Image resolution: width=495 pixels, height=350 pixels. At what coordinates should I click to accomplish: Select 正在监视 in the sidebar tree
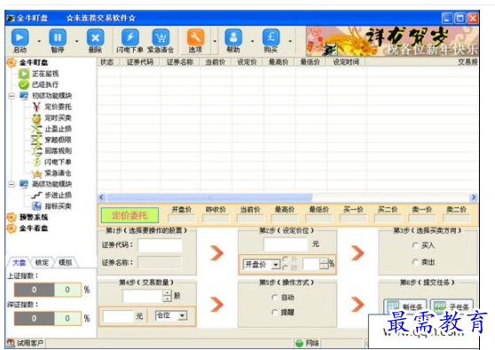coord(45,74)
